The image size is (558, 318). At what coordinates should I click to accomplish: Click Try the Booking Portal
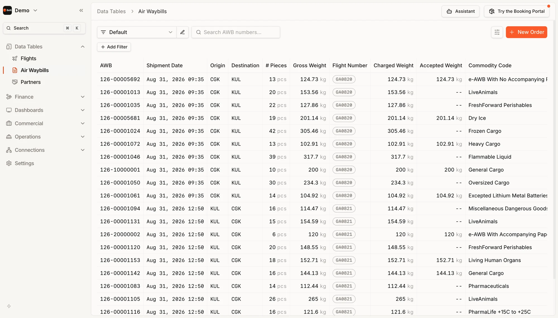click(x=517, y=11)
